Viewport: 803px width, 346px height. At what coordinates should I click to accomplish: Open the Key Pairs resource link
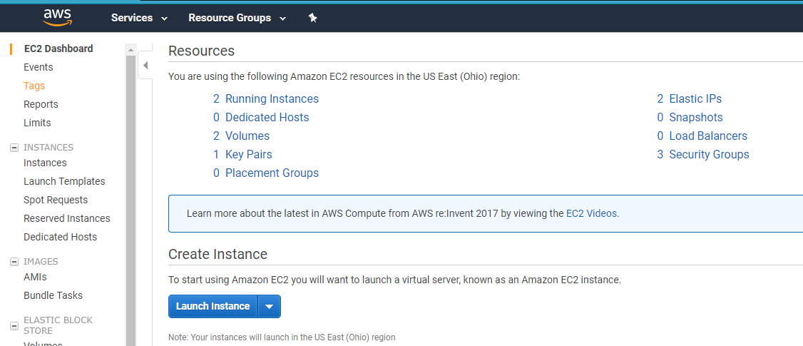[x=248, y=155]
